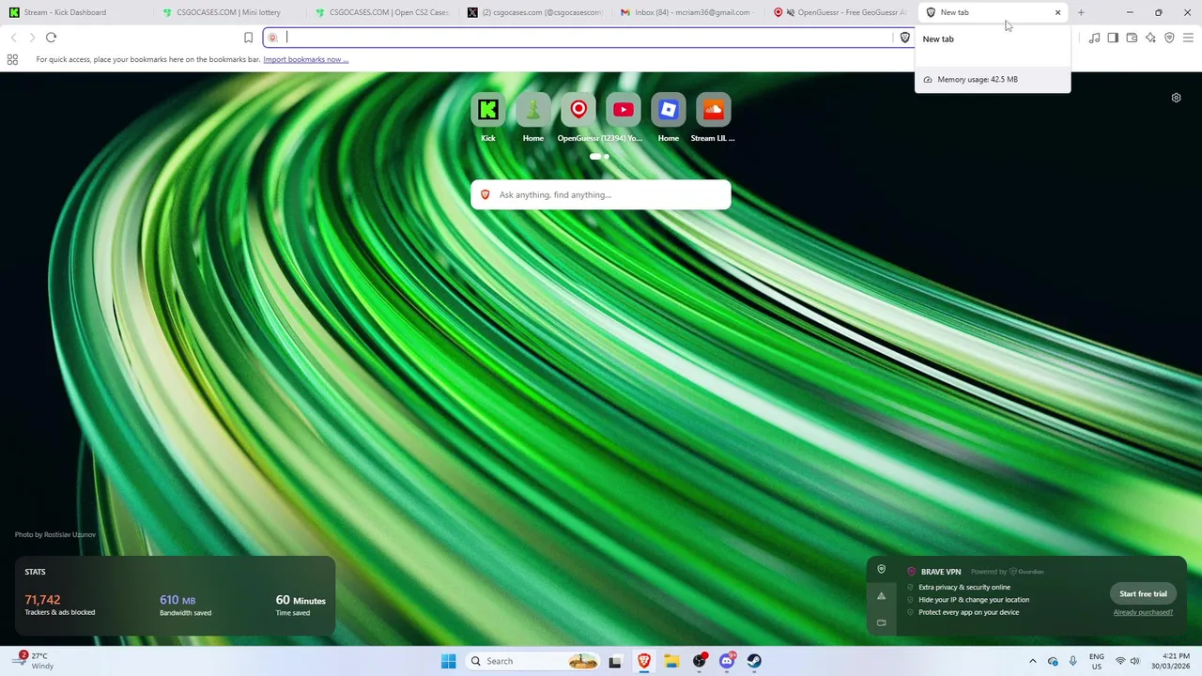Screen dimensions: 1202x676
Task: Show hidden system tray icons chevron
Action: click(1033, 661)
